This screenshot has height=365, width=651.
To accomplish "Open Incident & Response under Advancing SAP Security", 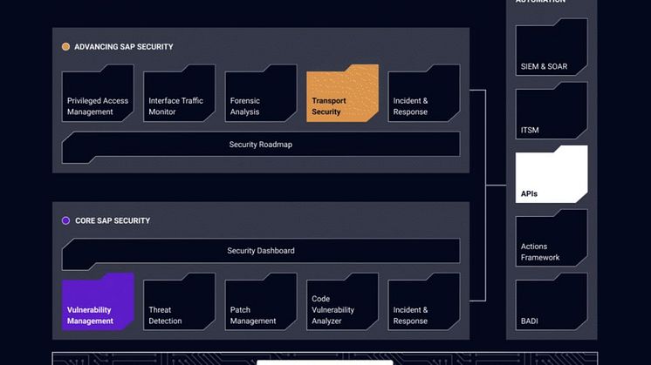I will pyautogui.click(x=423, y=94).
